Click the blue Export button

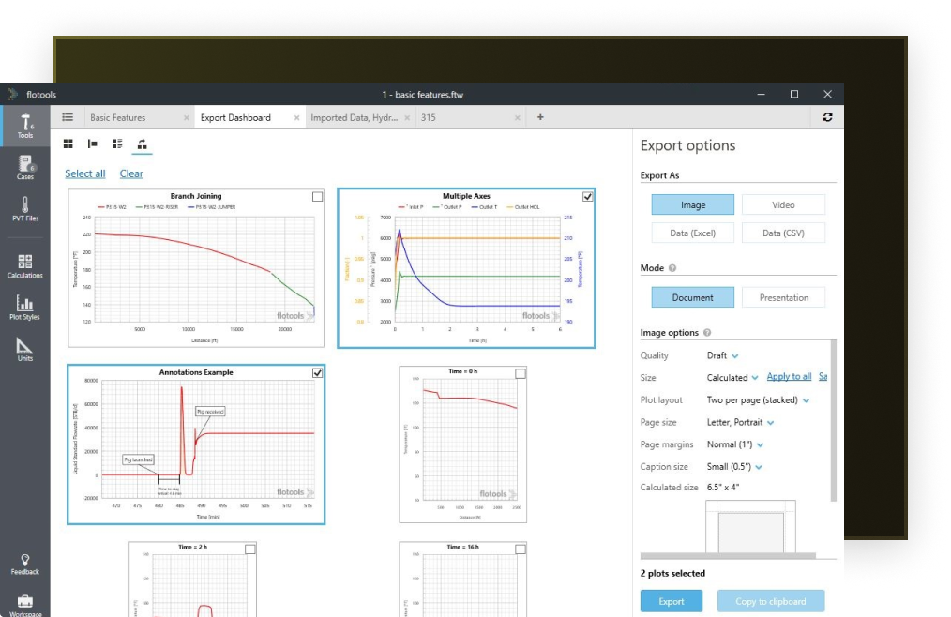[x=672, y=601]
